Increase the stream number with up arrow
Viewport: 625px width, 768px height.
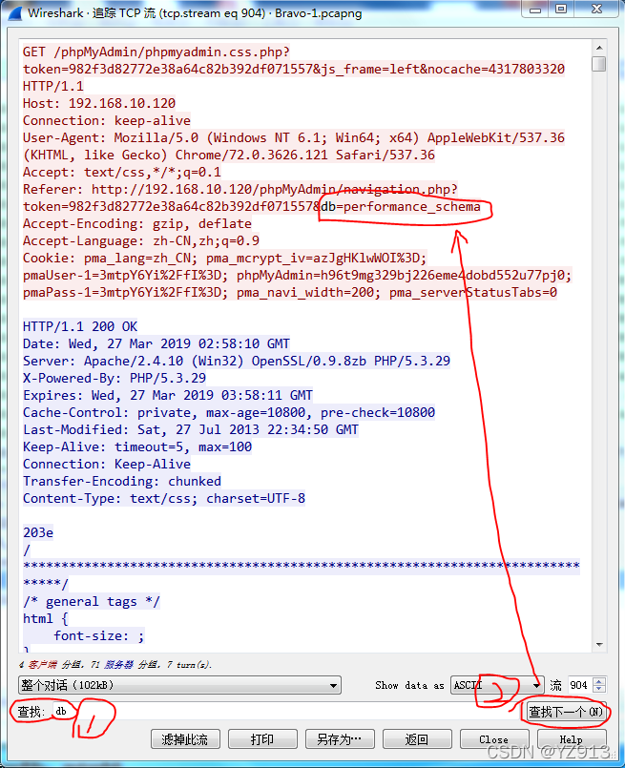point(601,681)
